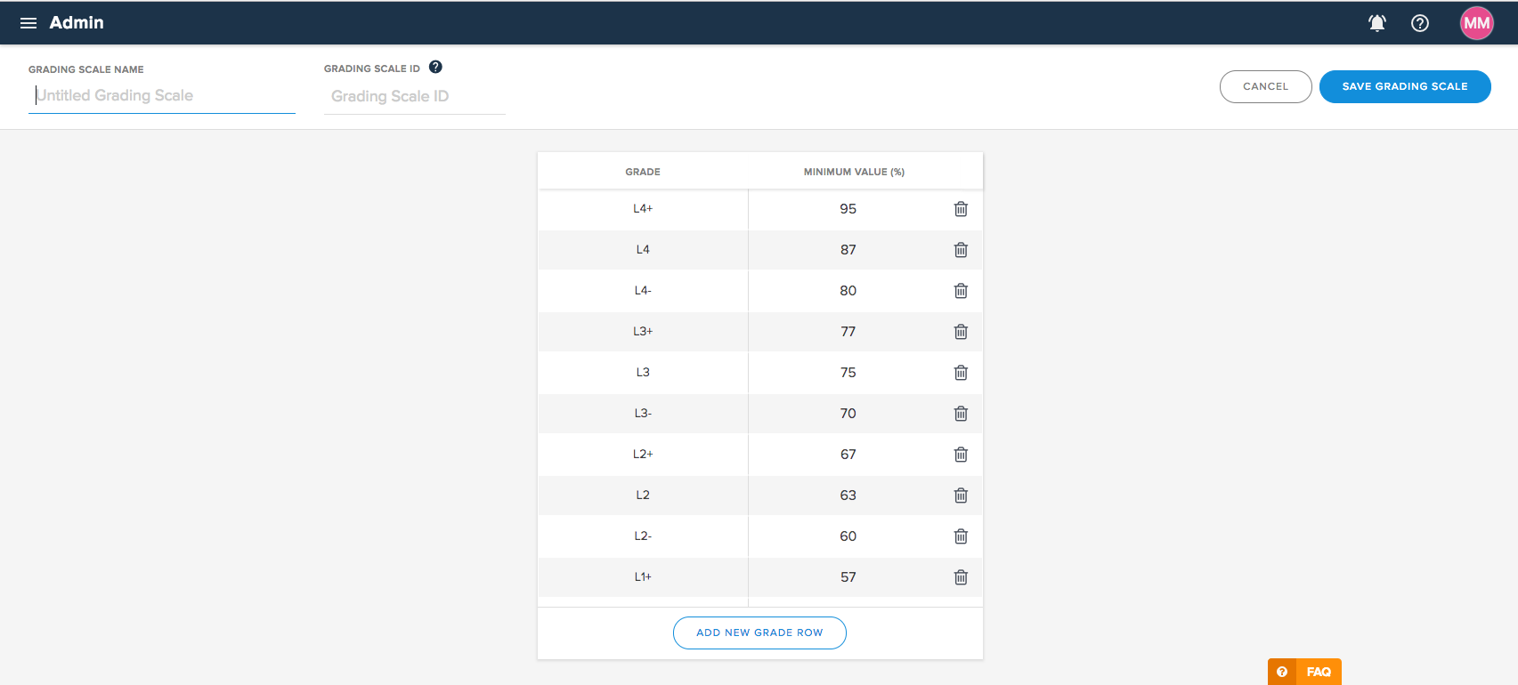This screenshot has width=1518, height=685.
Task: Click the Grading Scale ID field
Action: pos(414,96)
